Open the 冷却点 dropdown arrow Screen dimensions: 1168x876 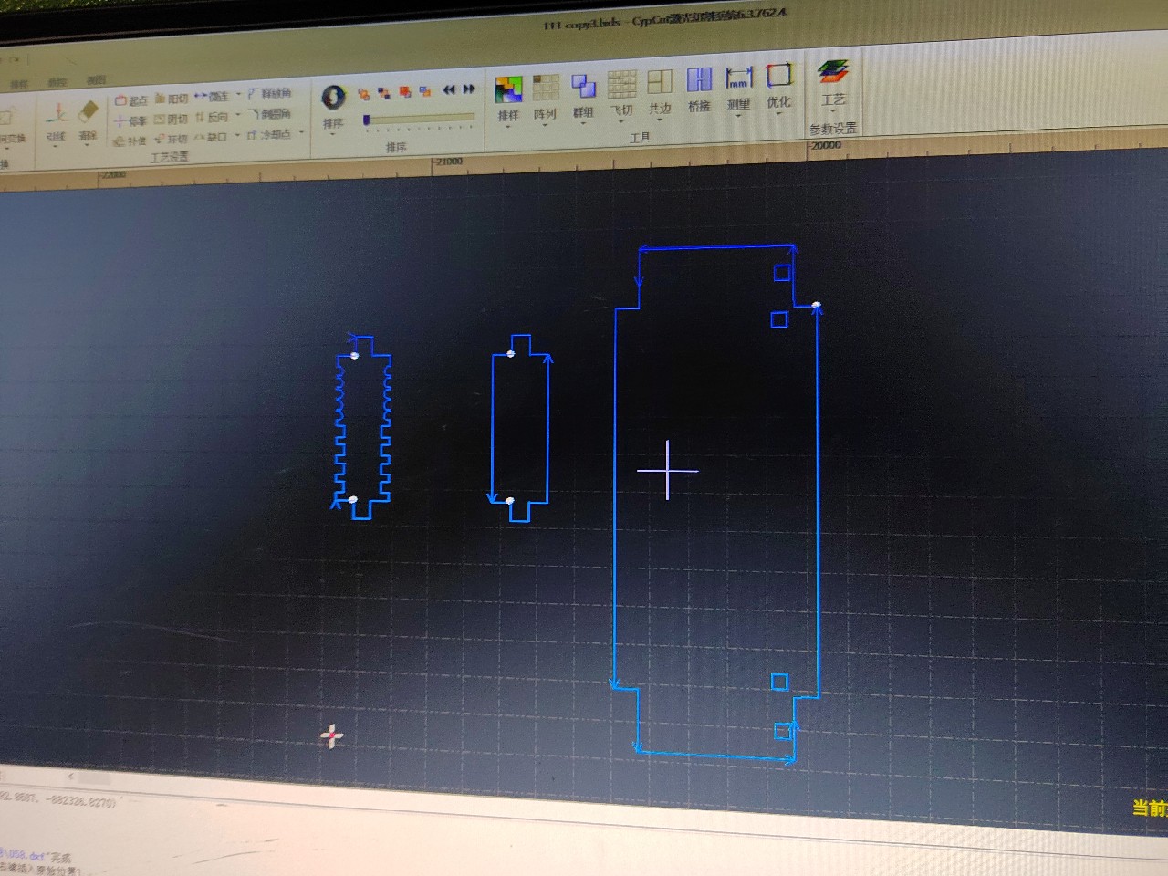coord(301,133)
